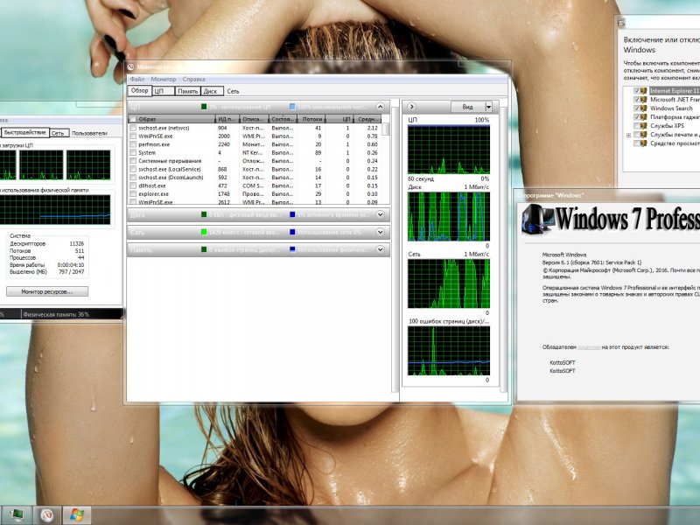
Task: Uncheck Internet Explorer 11 feature checkbox
Action: (637, 91)
